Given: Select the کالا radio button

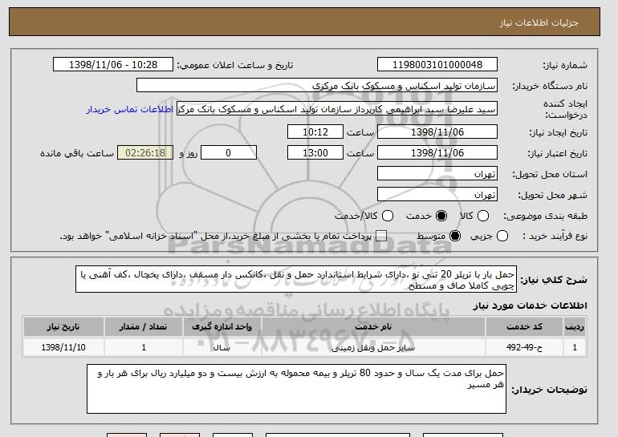Looking at the screenshot, I should (x=483, y=216).
